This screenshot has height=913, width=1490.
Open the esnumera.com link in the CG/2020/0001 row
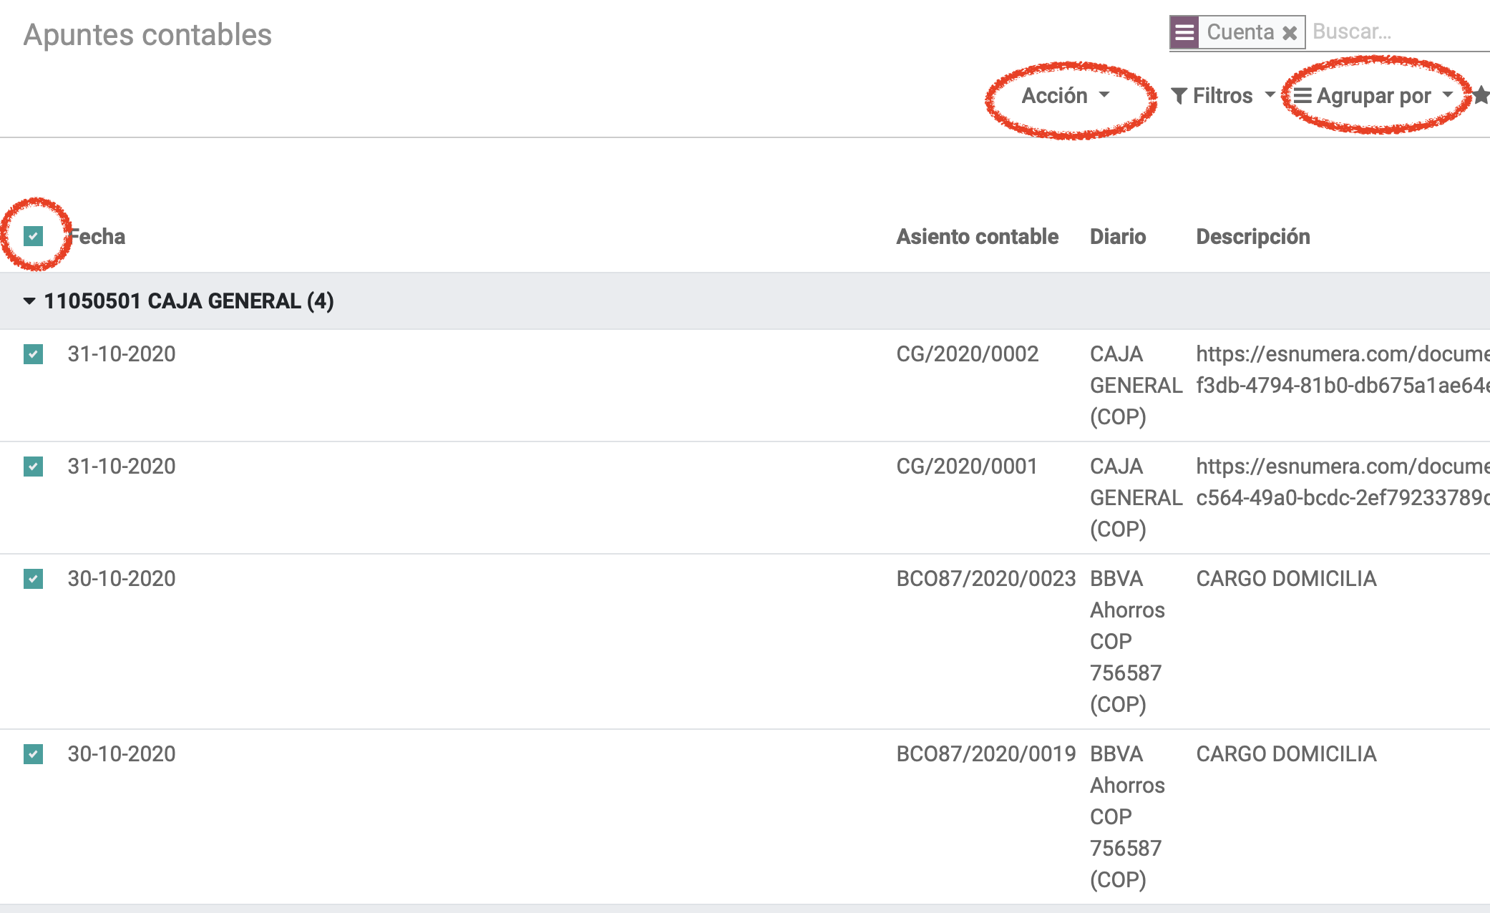[1343, 482]
